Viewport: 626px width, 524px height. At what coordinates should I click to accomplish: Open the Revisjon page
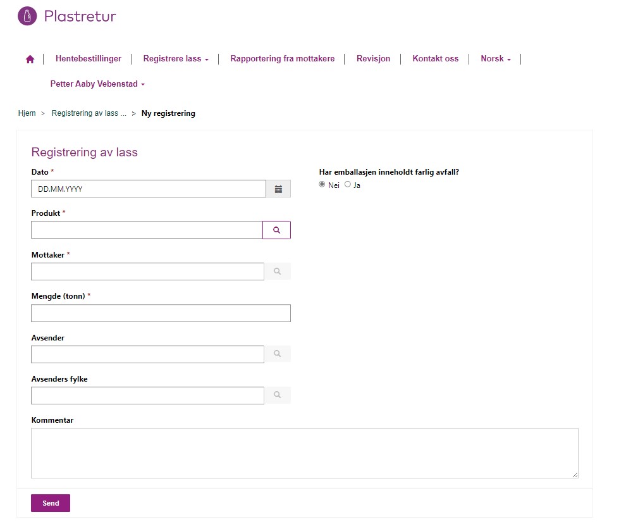[373, 59]
